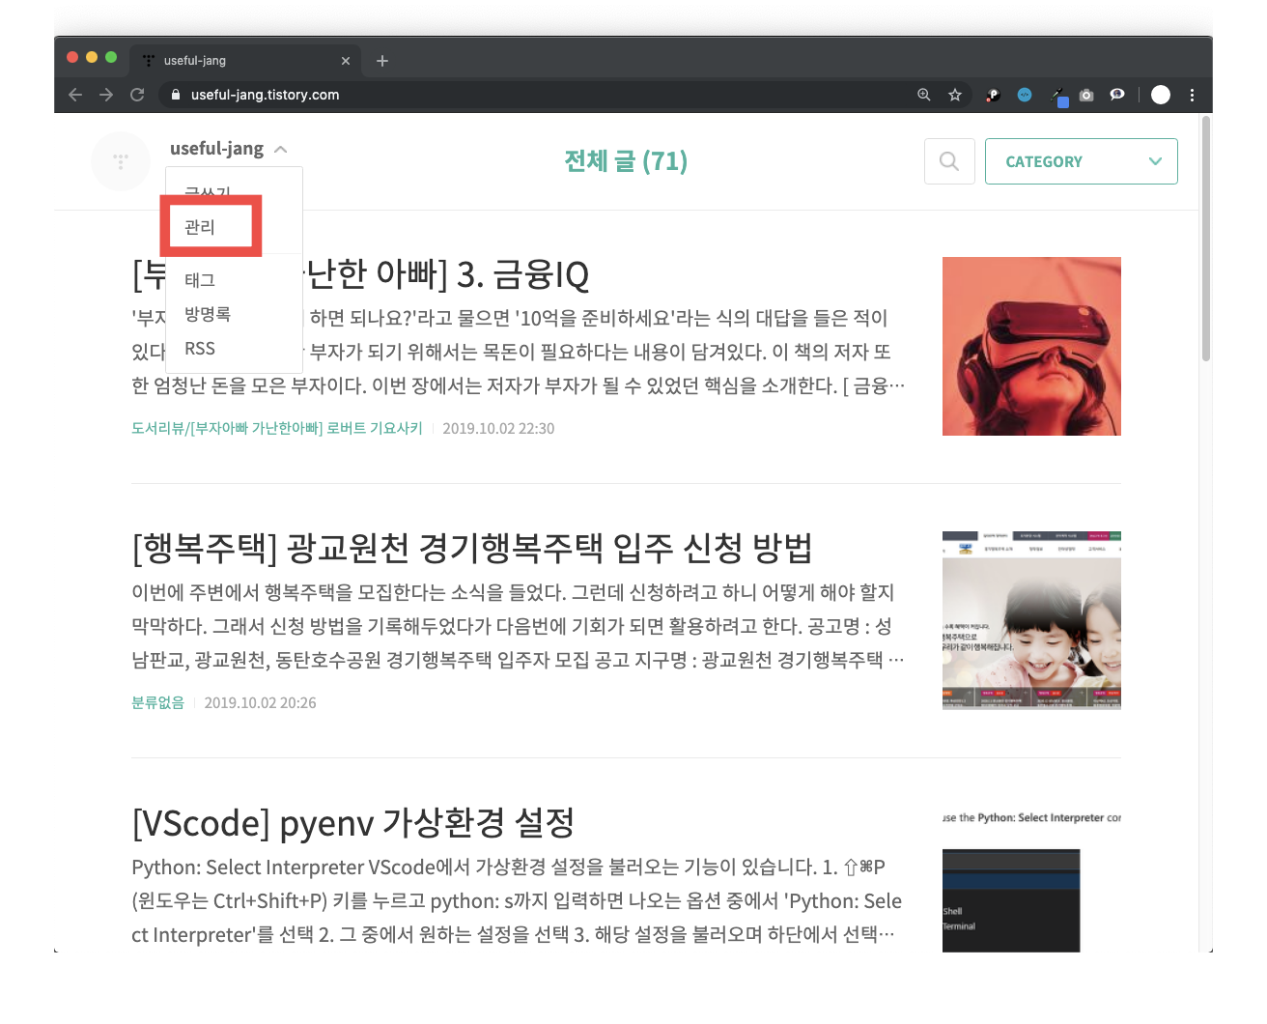The height and width of the screenshot is (1024, 1267).
Task: Close the useful-jang browser tab
Action: coord(346,61)
